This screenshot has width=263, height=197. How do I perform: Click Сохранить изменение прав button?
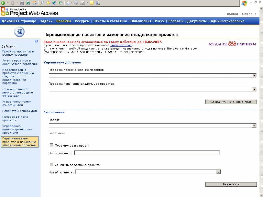231,102
